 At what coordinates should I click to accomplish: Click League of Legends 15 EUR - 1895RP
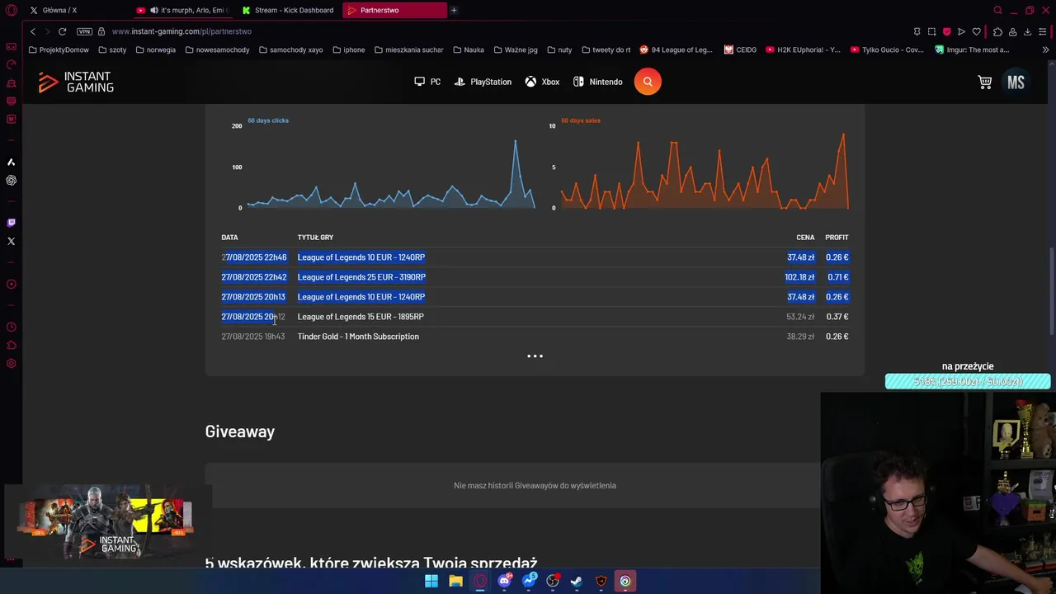coord(361,317)
